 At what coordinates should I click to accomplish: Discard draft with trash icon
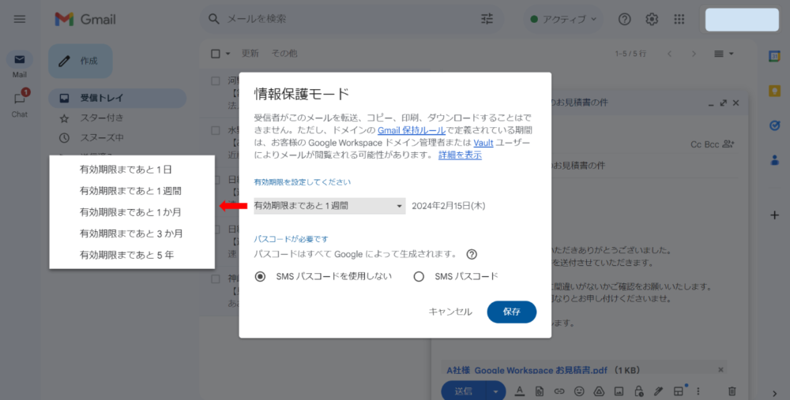732,391
